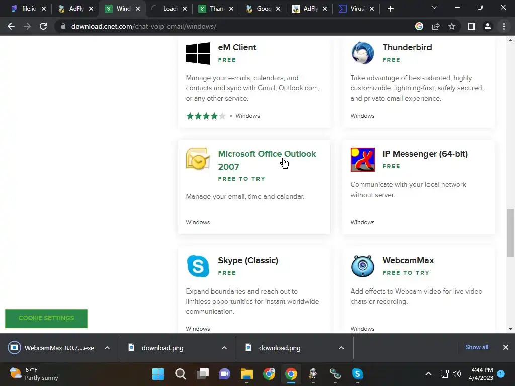Screen dimensions: 515x386
Task: Show hidden system tray icons
Action: click(428, 374)
